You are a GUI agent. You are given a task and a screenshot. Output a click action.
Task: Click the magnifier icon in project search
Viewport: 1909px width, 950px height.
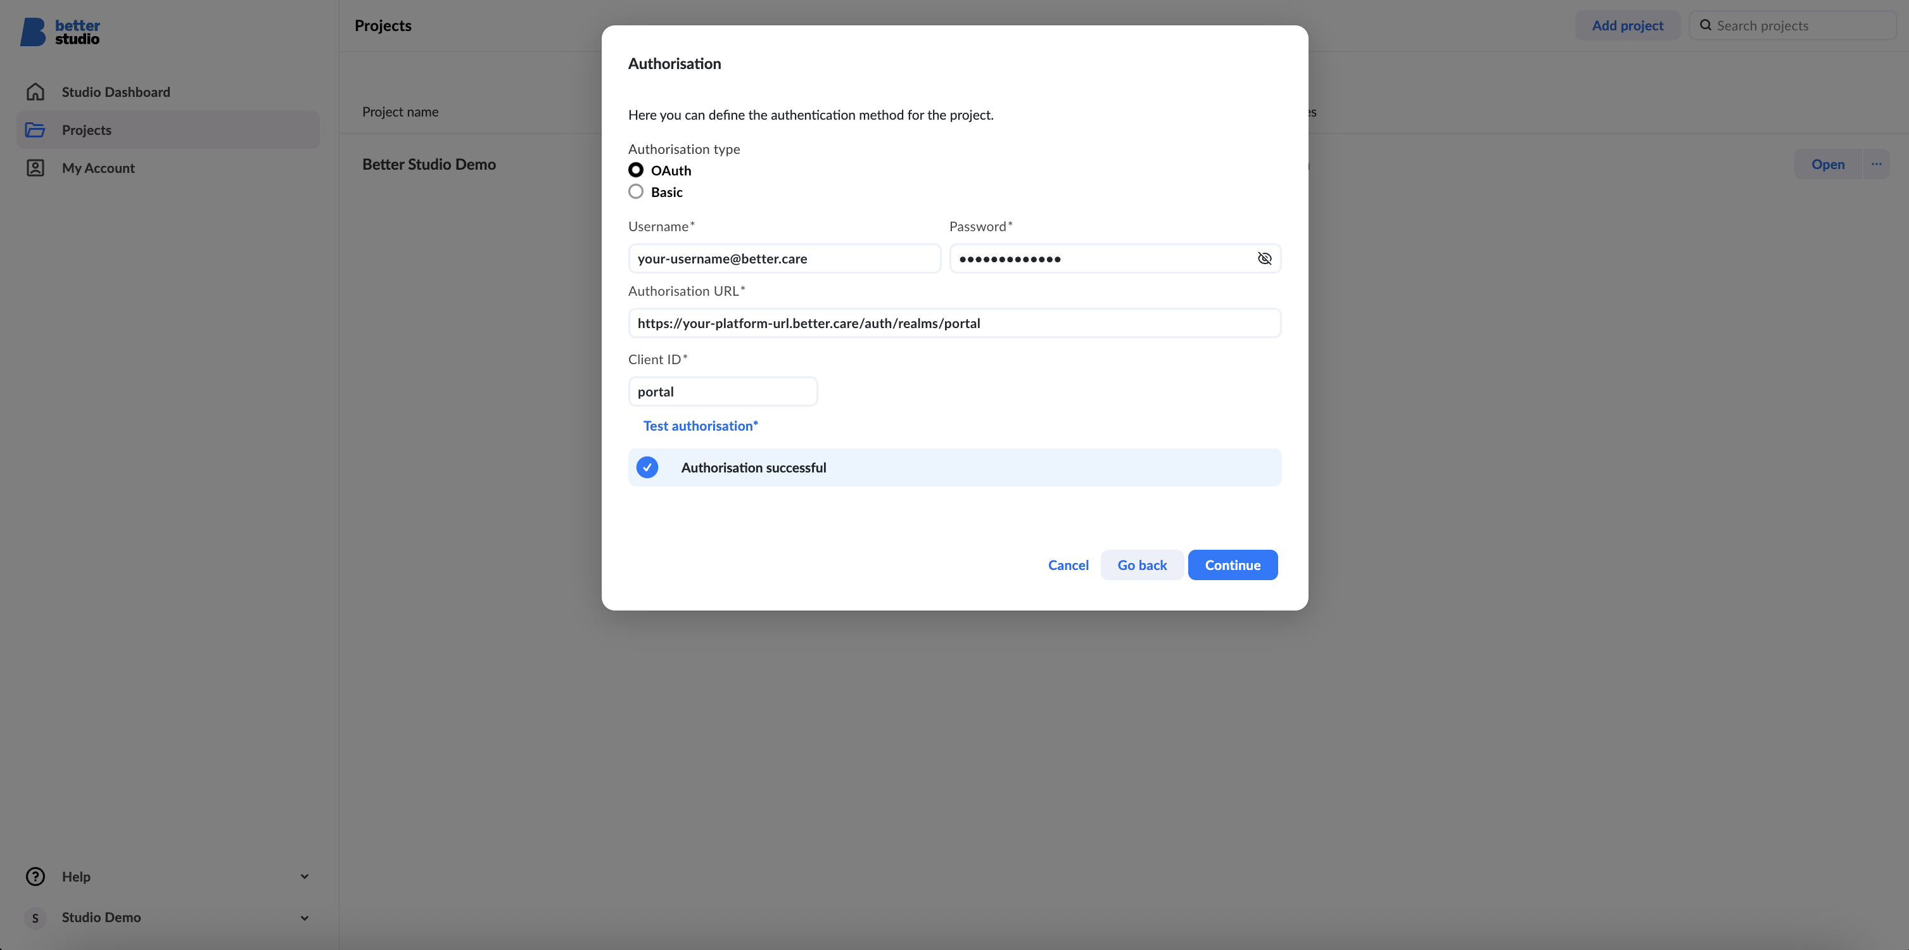point(1705,25)
